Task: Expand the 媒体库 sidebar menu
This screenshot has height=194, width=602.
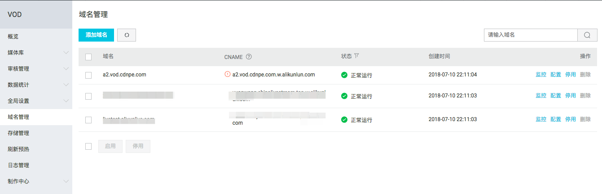Action: click(36, 53)
